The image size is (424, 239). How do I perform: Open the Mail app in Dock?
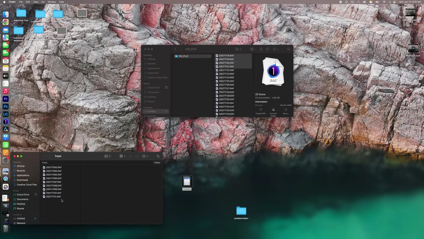(6, 30)
